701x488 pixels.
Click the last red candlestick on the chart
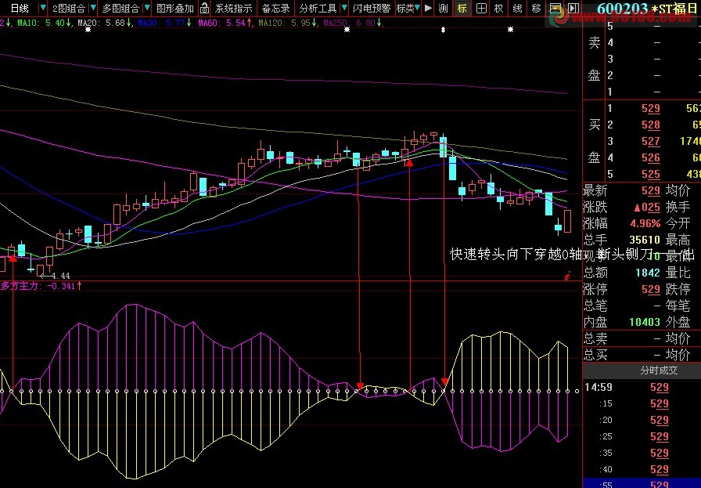pos(567,221)
